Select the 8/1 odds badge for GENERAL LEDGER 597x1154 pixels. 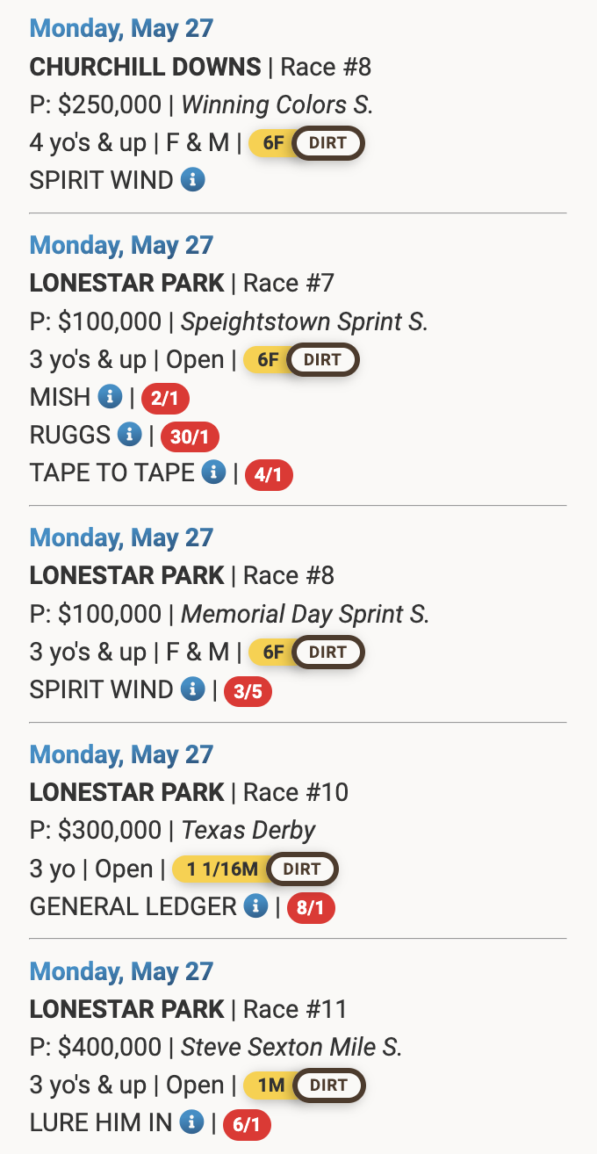click(311, 908)
